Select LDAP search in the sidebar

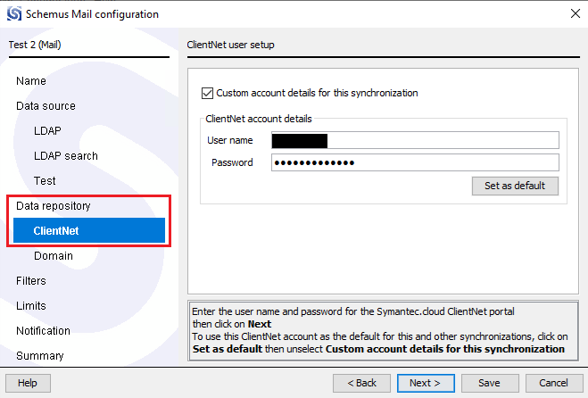(x=66, y=156)
